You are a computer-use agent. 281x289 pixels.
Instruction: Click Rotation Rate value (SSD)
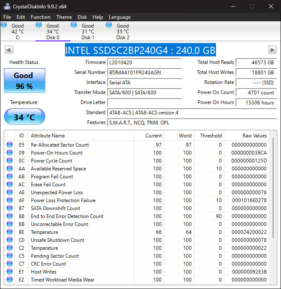[256, 82]
